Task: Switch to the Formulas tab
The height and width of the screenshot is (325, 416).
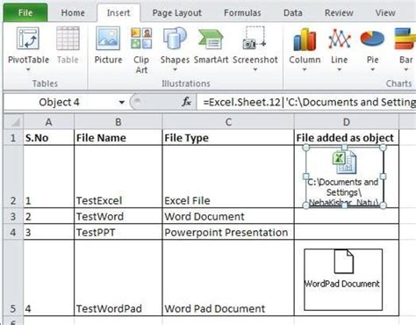Action: point(242,13)
